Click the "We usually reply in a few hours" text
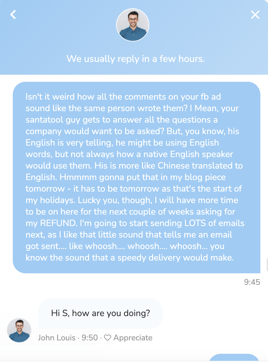Viewport: 268px width, 364px height. point(135,59)
